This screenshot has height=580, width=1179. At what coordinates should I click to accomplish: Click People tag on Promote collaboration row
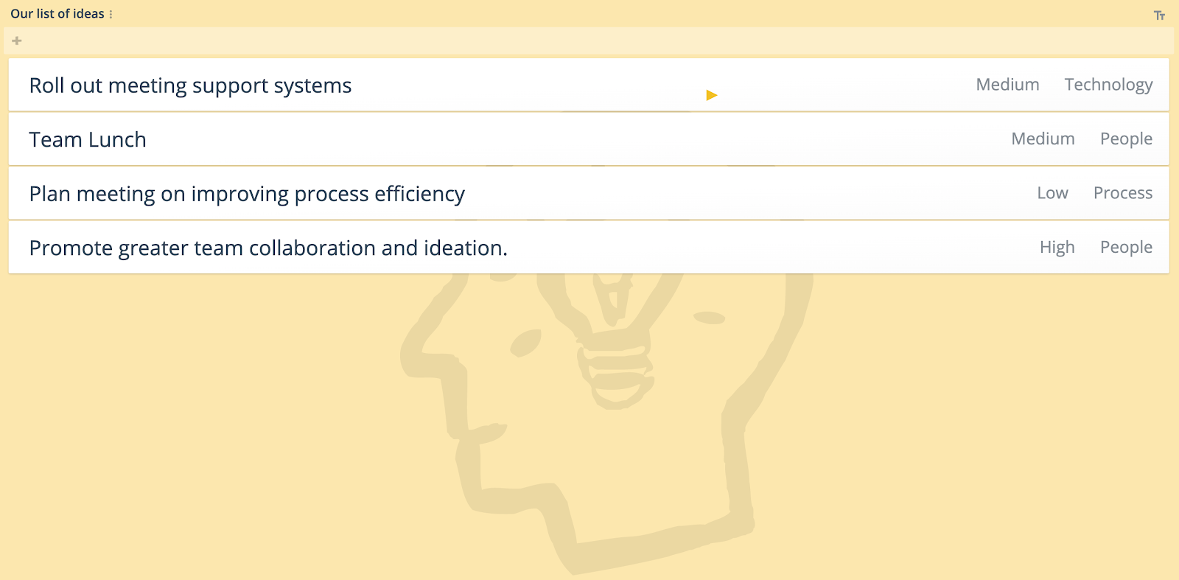tap(1126, 248)
